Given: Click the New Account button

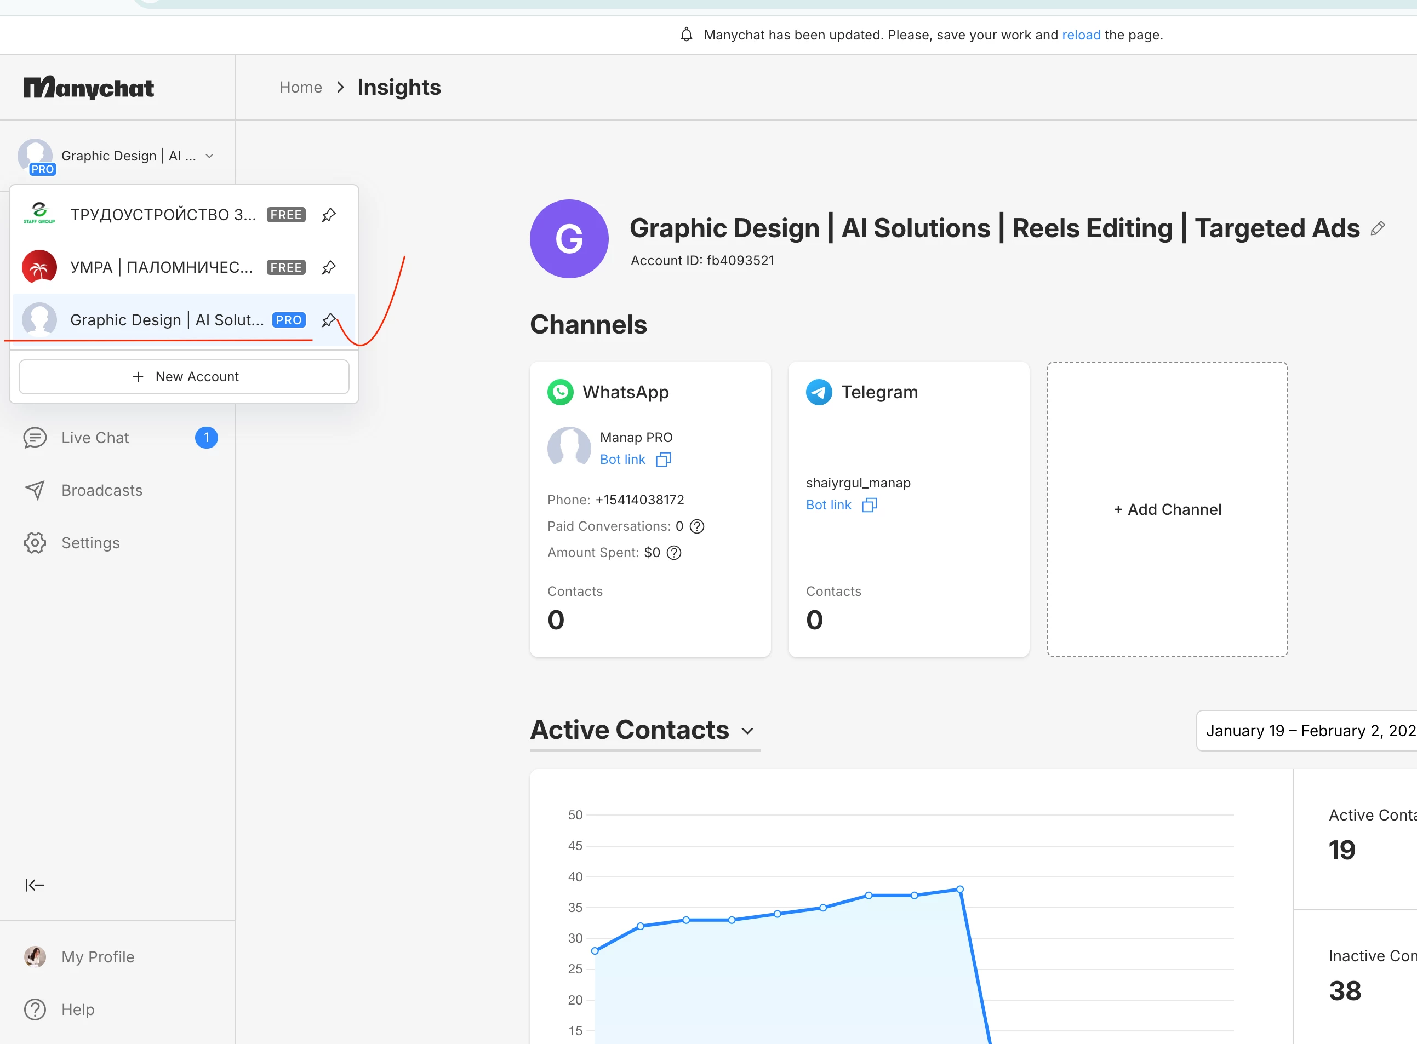Looking at the screenshot, I should (184, 377).
